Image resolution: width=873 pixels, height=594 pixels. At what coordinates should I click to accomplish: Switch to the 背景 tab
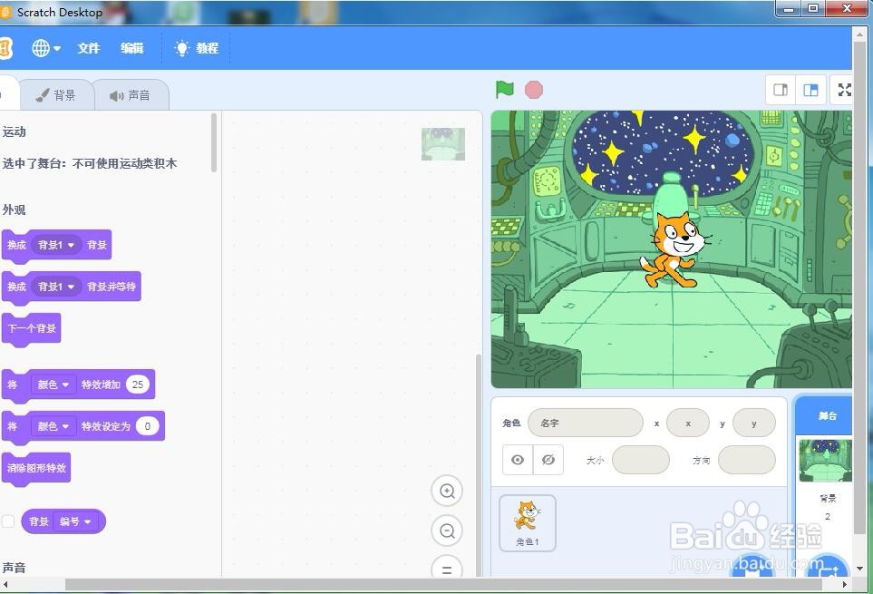(55, 94)
